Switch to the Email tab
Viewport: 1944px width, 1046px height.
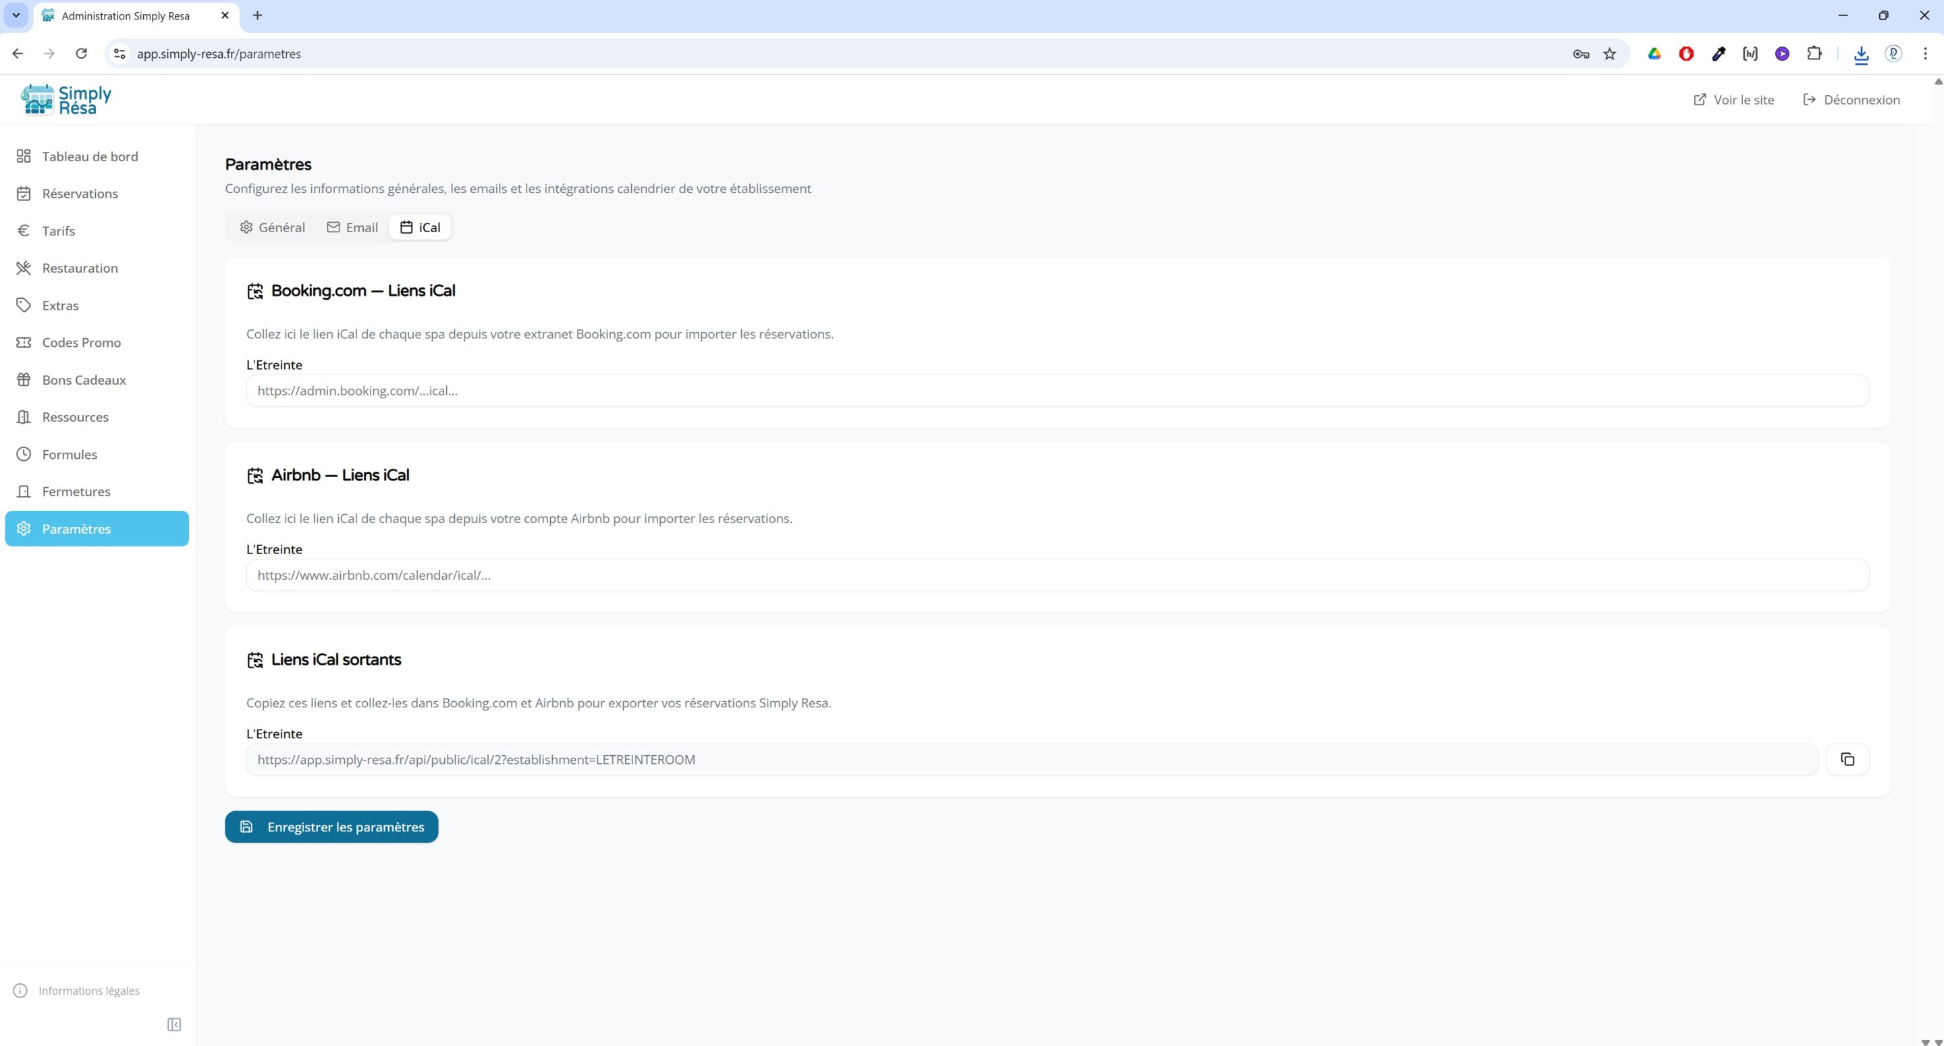coord(352,227)
